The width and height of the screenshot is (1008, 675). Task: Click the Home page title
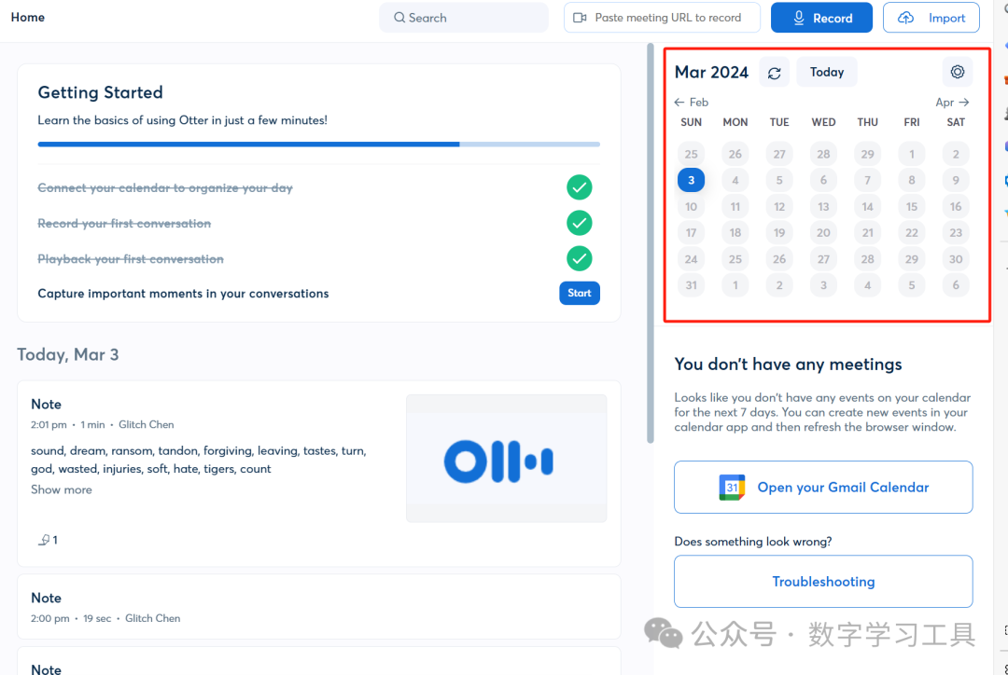point(28,18)
